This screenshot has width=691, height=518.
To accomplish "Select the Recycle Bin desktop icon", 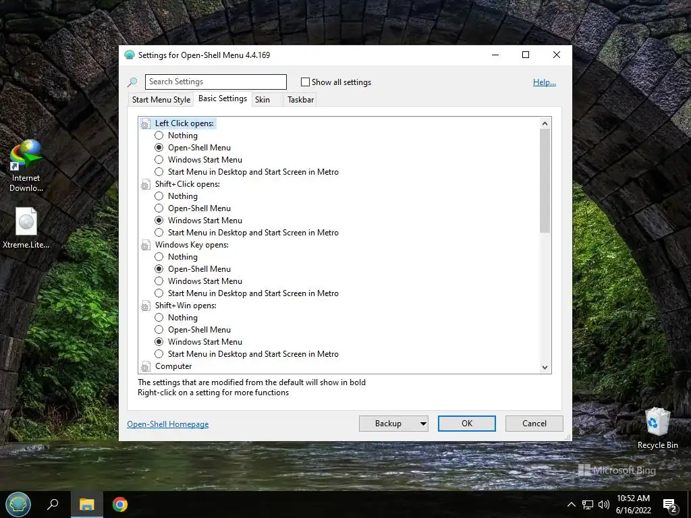I will (657, 428).
